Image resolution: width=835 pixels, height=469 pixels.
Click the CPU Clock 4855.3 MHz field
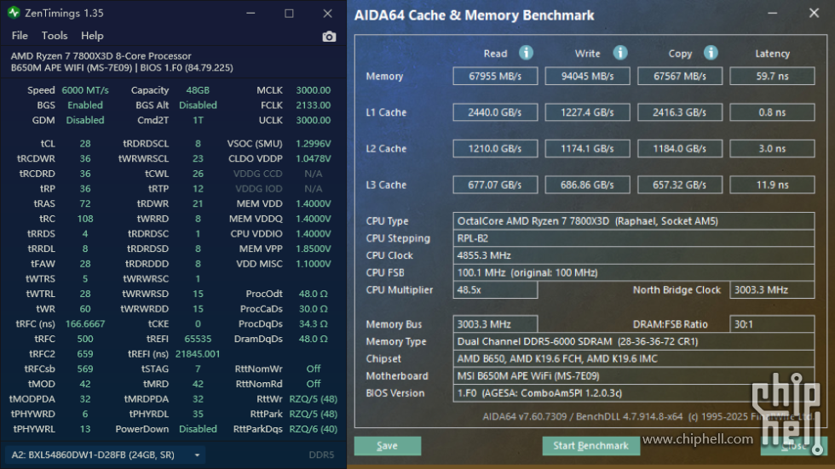(634, 255)
